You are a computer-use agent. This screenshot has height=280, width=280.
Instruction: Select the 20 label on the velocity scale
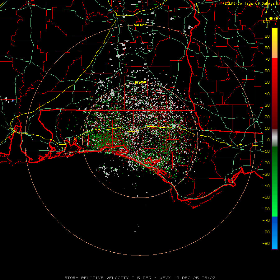pyautogui.click(x=267, y=117)
